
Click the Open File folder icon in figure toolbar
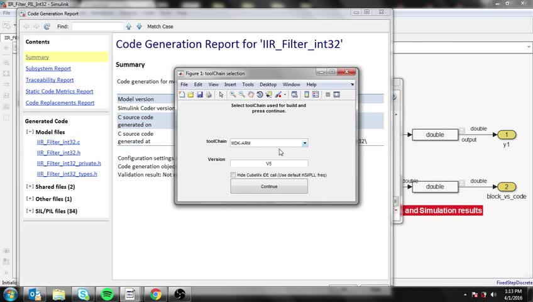click(190, 94)
